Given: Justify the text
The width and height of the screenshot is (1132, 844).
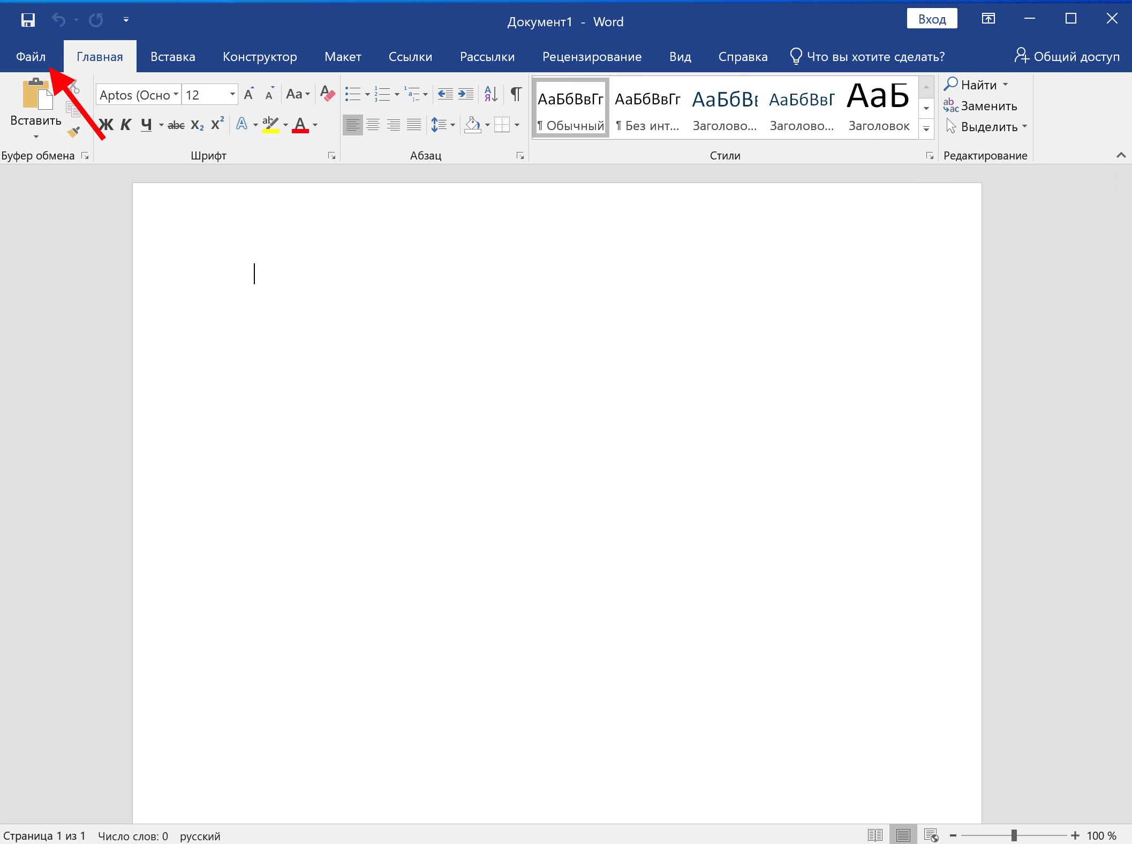Looking at the screenshot, I should coord(414,125).
